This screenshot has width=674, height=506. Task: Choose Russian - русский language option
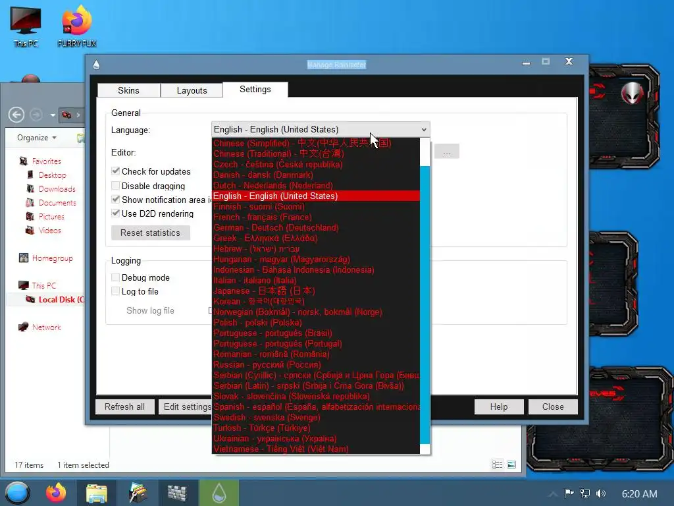click(x=316, y=364)
